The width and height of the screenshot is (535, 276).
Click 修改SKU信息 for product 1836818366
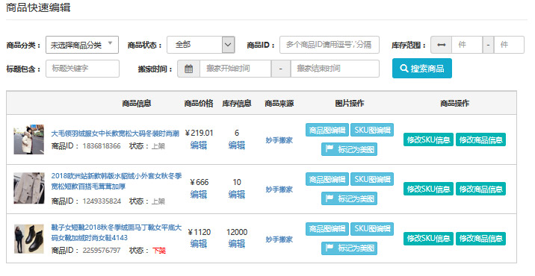(x=428, y=139)
